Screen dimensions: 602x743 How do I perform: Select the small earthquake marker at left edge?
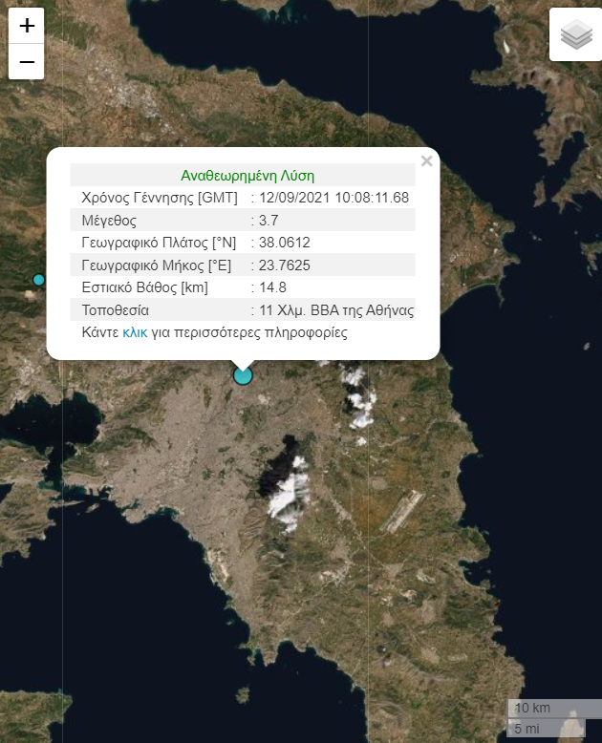[x=39, y=280]
